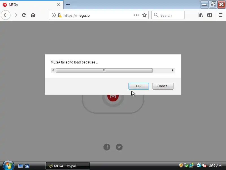Screen dimensions: 226x170
Task: Select the MEGA browser tab
Action: coord(32,5)
